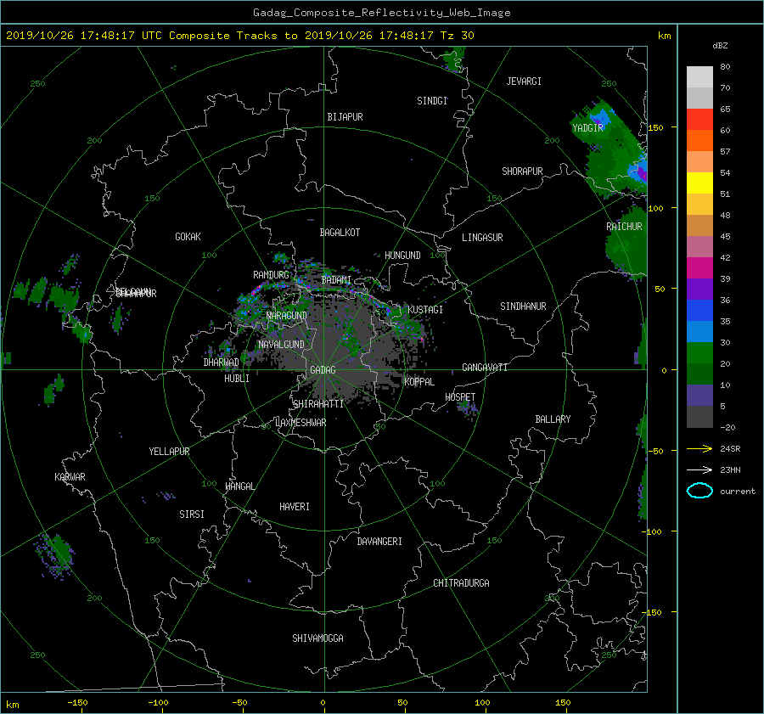Click the NAVALGUND city label
This screenshot has width=764, height=714.
point(281,344)
